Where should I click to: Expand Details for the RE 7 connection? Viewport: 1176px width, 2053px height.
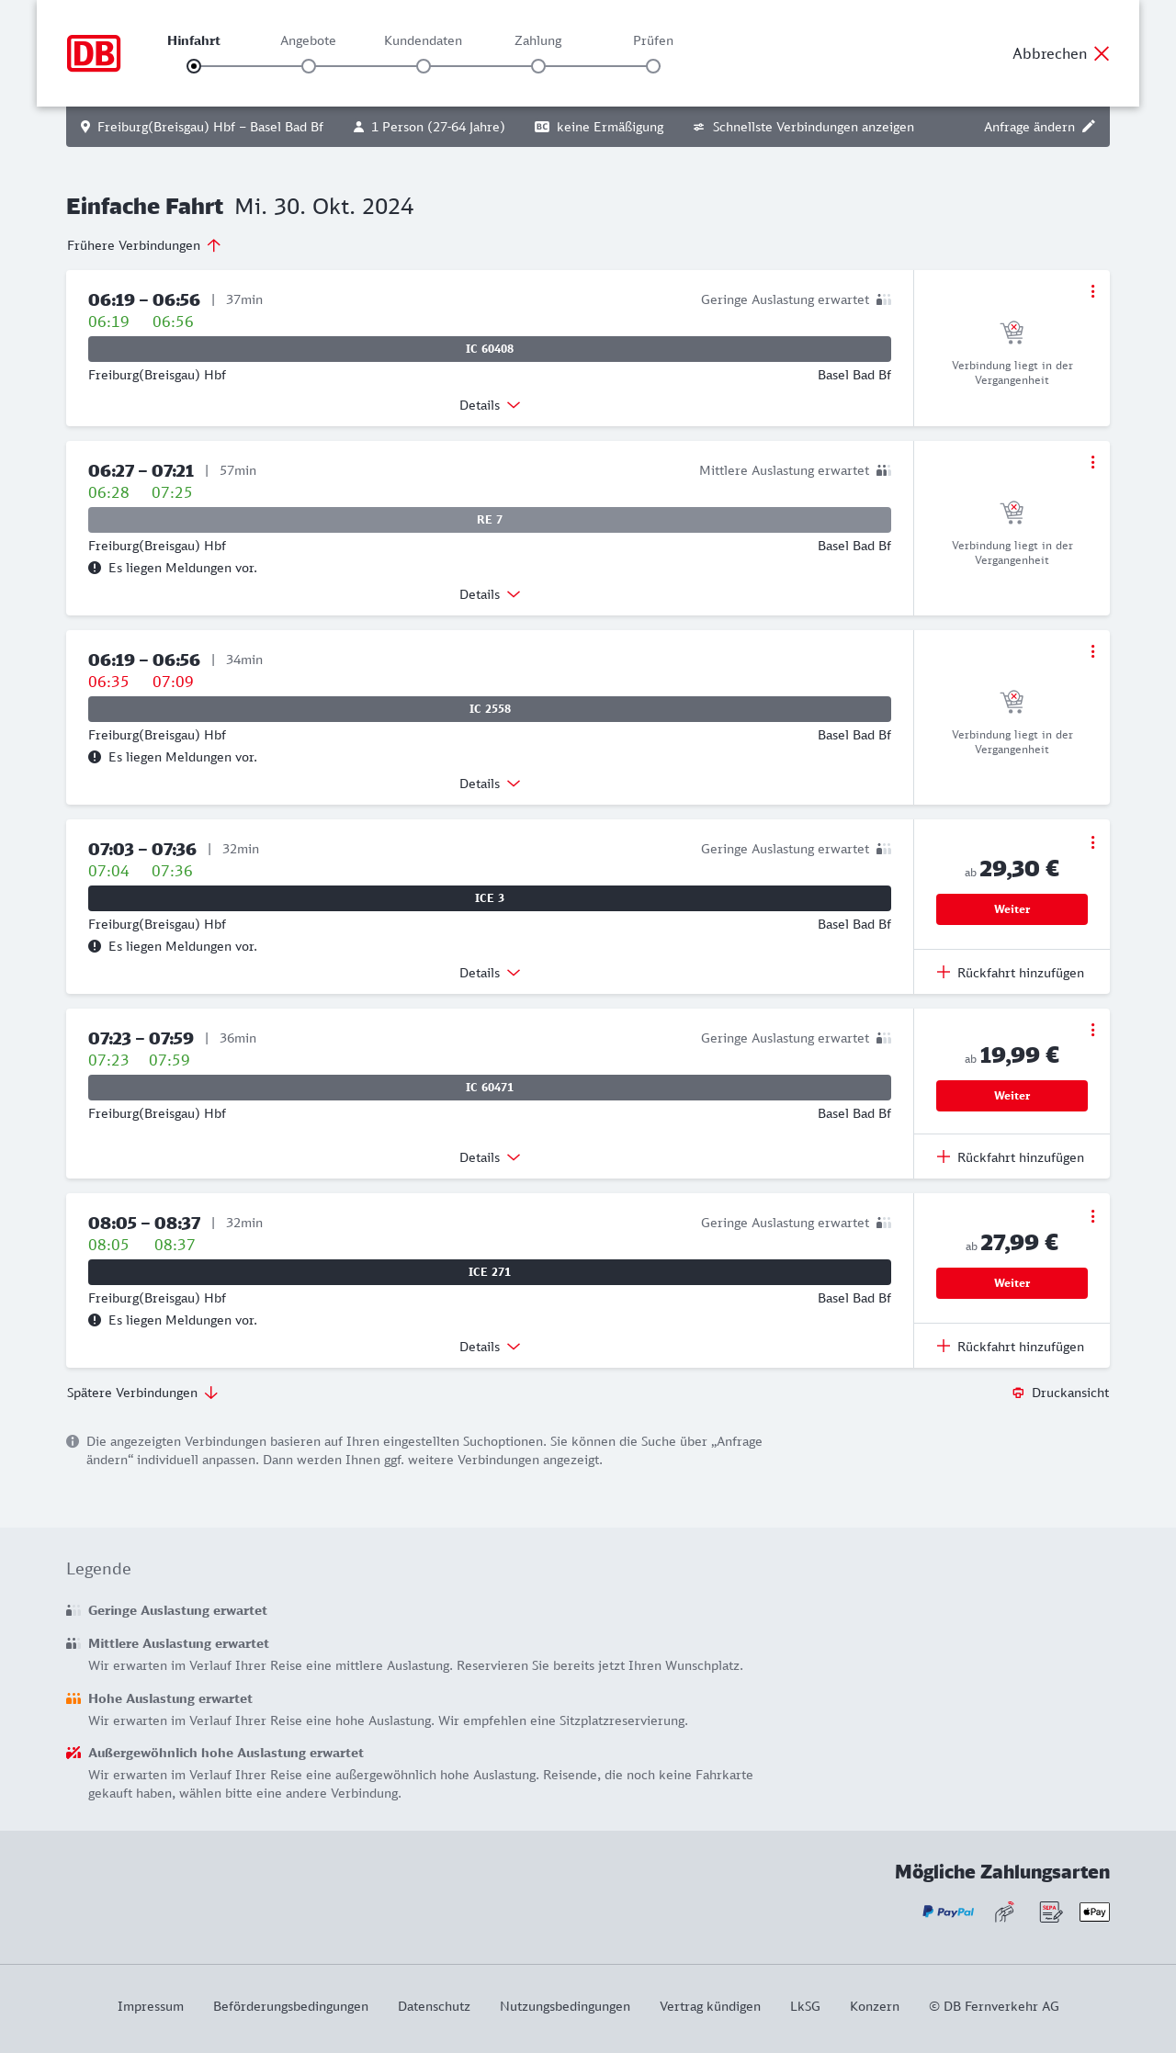[x=490, y=594]
